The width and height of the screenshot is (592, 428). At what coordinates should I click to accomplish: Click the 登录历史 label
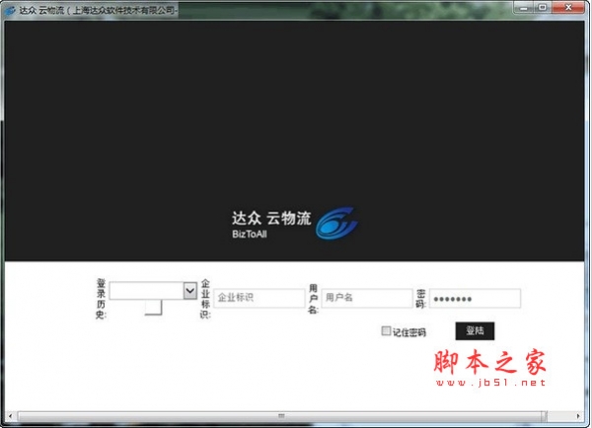[x=101, y=299]
